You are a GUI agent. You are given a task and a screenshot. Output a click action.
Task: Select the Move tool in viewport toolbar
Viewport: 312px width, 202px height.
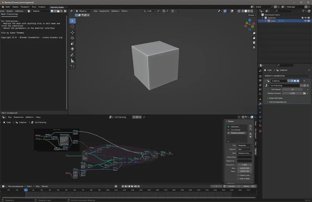tap(73, 32)
